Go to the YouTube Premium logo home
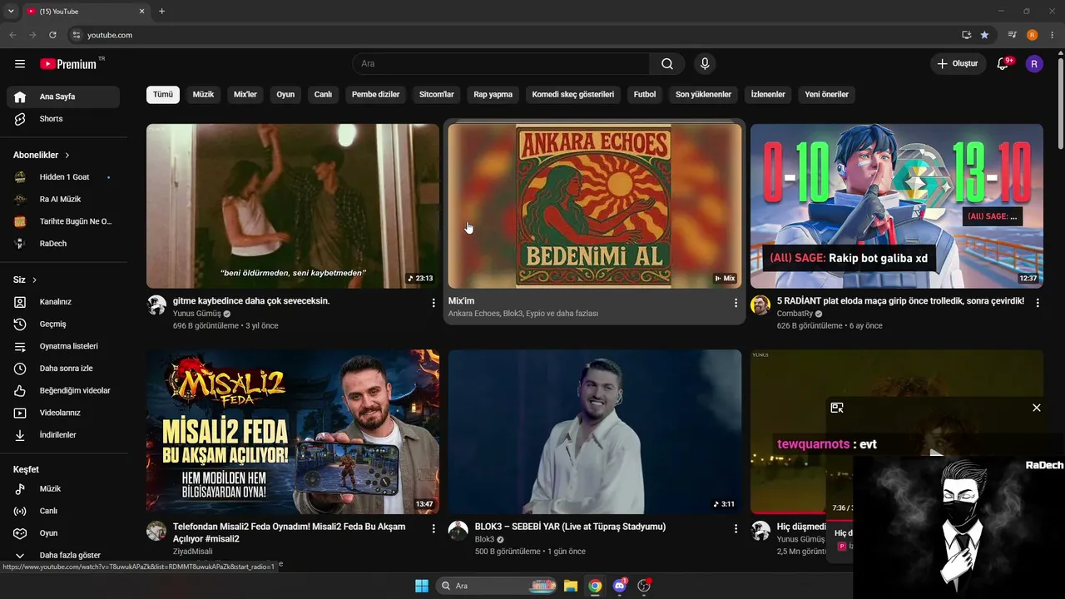 point(68,64)
